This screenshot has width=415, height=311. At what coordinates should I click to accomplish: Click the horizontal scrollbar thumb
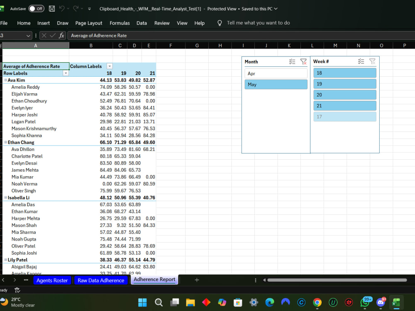(x=337, y=280)
